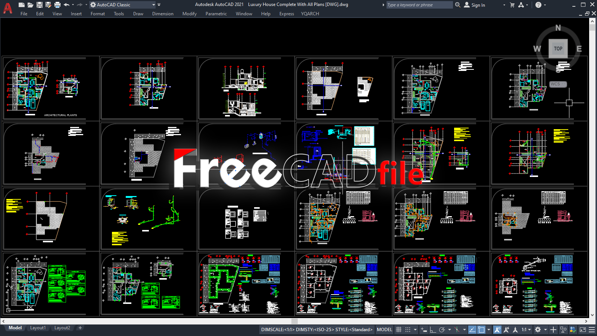597x336 pixels.
Task: Open Object Snap settings dropdown arrow
Action: [488, 330]
